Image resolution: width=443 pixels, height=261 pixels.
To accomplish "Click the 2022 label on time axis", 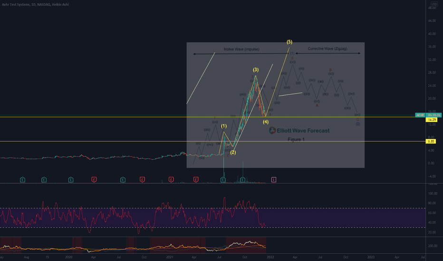I will point(270,257).
